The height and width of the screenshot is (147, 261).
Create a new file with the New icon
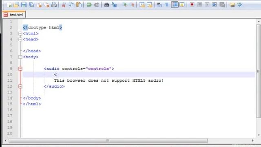point(9,4)
